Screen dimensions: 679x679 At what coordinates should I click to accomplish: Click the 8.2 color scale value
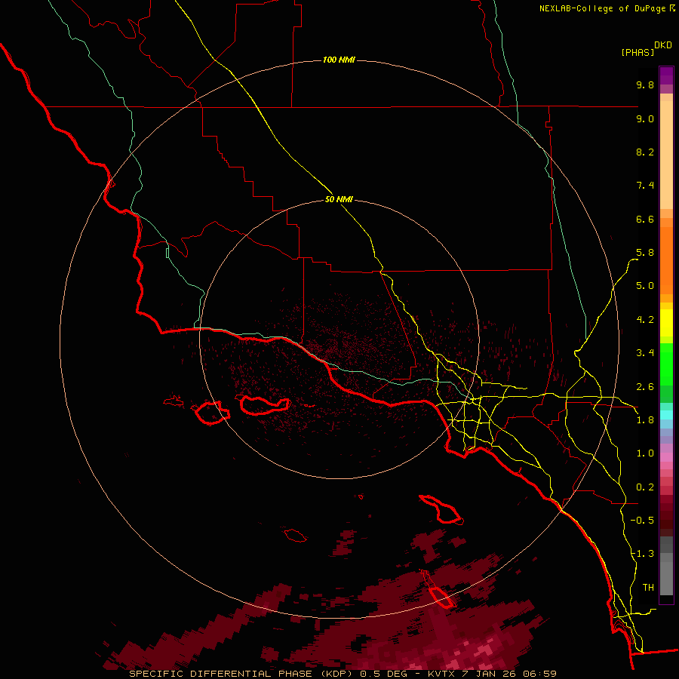click(x=645, y=152)
